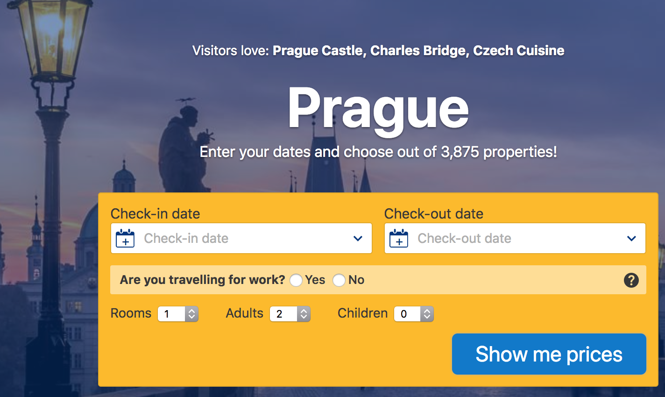Select Yes for travelling for work
The height and width of the screenshot is (397, 665).
tap(296, 280)
